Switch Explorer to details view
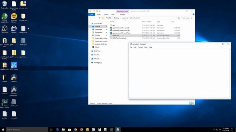 [190, 103]
